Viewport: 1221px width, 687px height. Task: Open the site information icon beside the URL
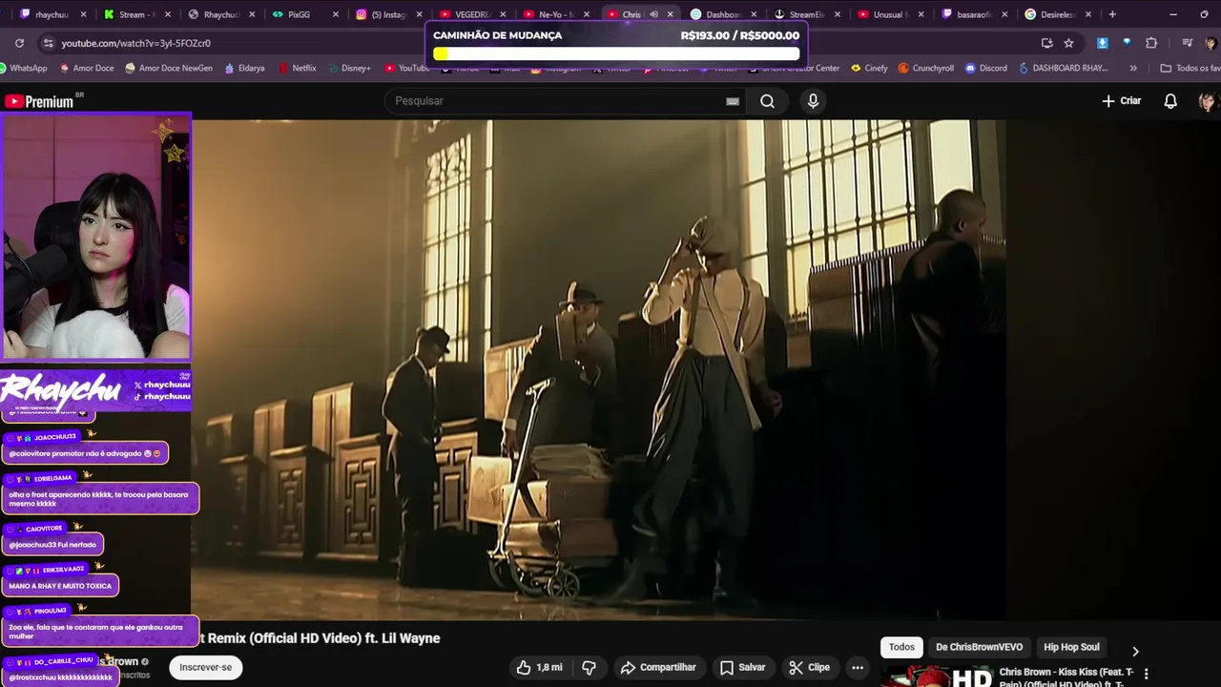point(48,43)
